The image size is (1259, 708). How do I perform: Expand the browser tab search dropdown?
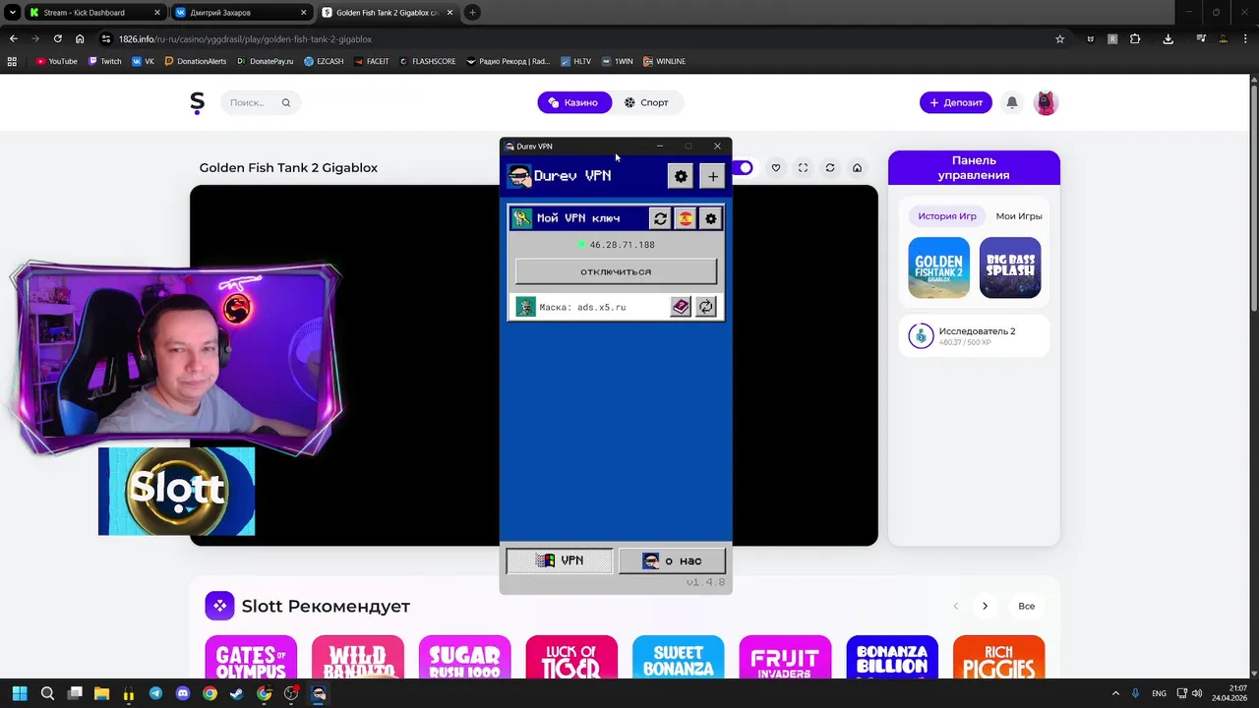[x=12, y=13]
